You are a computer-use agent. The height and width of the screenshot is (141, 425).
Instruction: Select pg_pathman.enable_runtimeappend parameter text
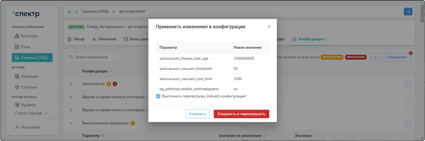point(189,88)
